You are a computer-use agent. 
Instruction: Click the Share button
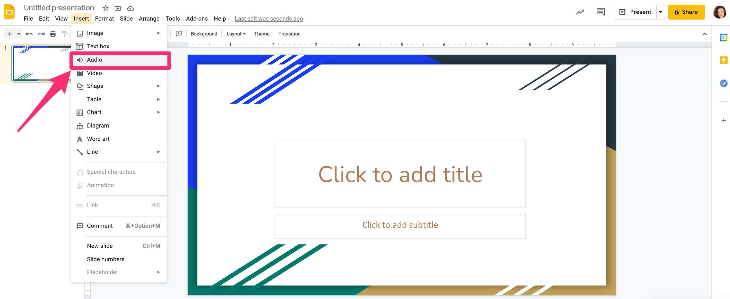[x=686, y=12]
